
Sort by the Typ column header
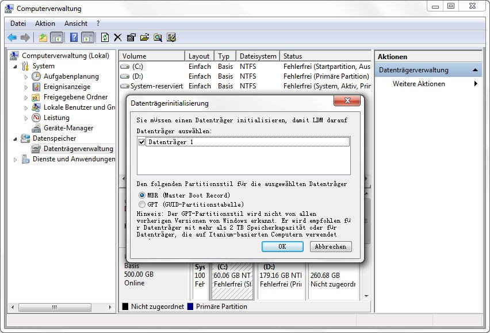(225, 56)
